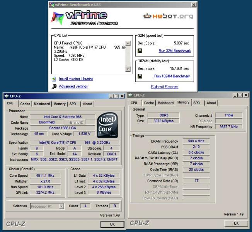Click the save icon for 1024M score
The image size is (252, 232).
[140, 76]
